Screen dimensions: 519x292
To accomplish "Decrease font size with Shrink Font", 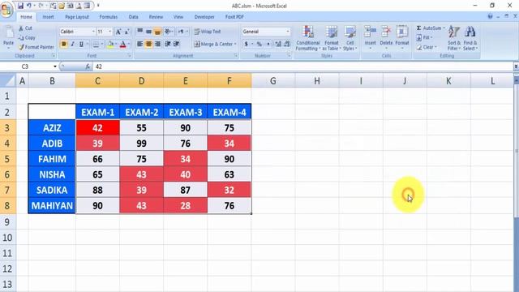I will 127,32.
